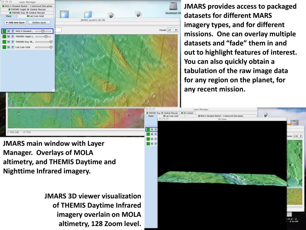Click the THEMIS Night layer opacity slider
This screenshot has height=230, width=306.
[x=43, y=36]
